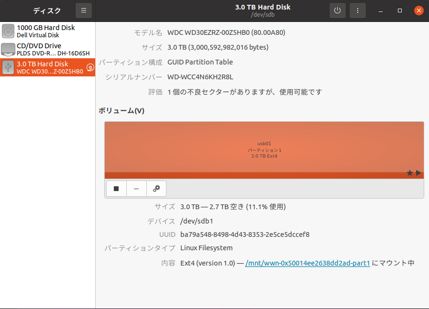
Task: Click the 1000 GB hard disk drive icon
Action: [x=8, y=32]
